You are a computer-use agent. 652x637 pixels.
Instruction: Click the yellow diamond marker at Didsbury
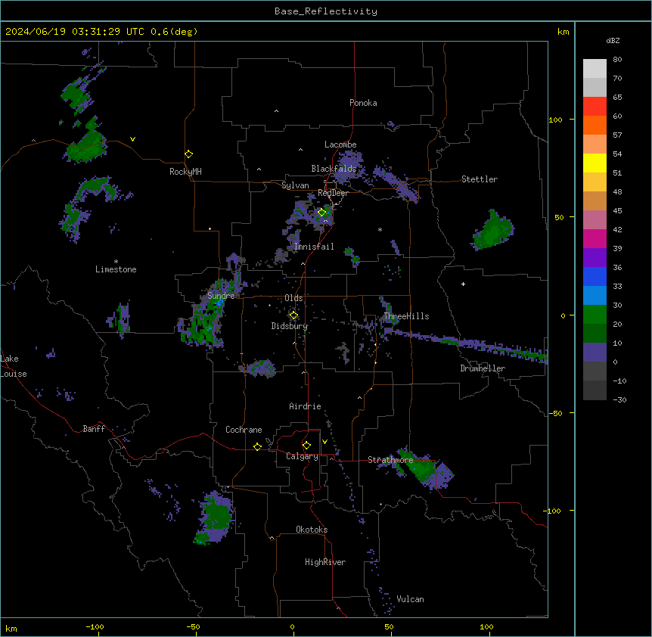click(293, 315)
